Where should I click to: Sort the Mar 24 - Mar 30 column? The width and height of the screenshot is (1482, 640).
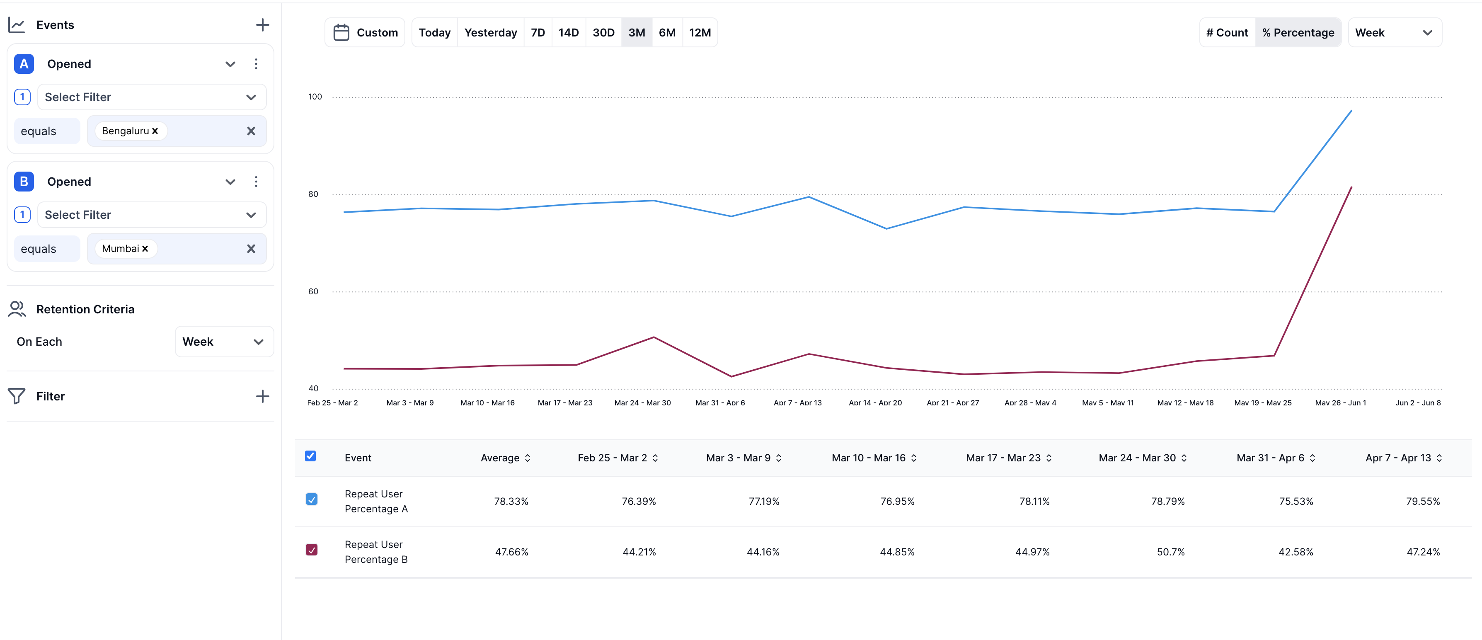point(1184,458)
